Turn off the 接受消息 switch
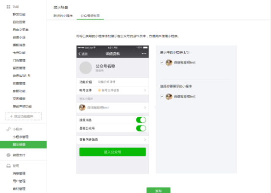271x193 pixels. (141, 120)
